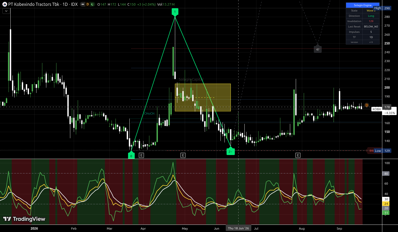Select the green wave 2~ label marker
The width and height of the screenshot is (398, 232).
(x=230, y=151)
